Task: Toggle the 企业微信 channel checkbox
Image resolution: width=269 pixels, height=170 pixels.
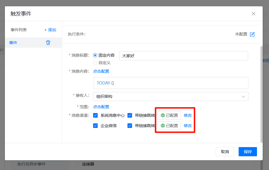Action: 96,126
